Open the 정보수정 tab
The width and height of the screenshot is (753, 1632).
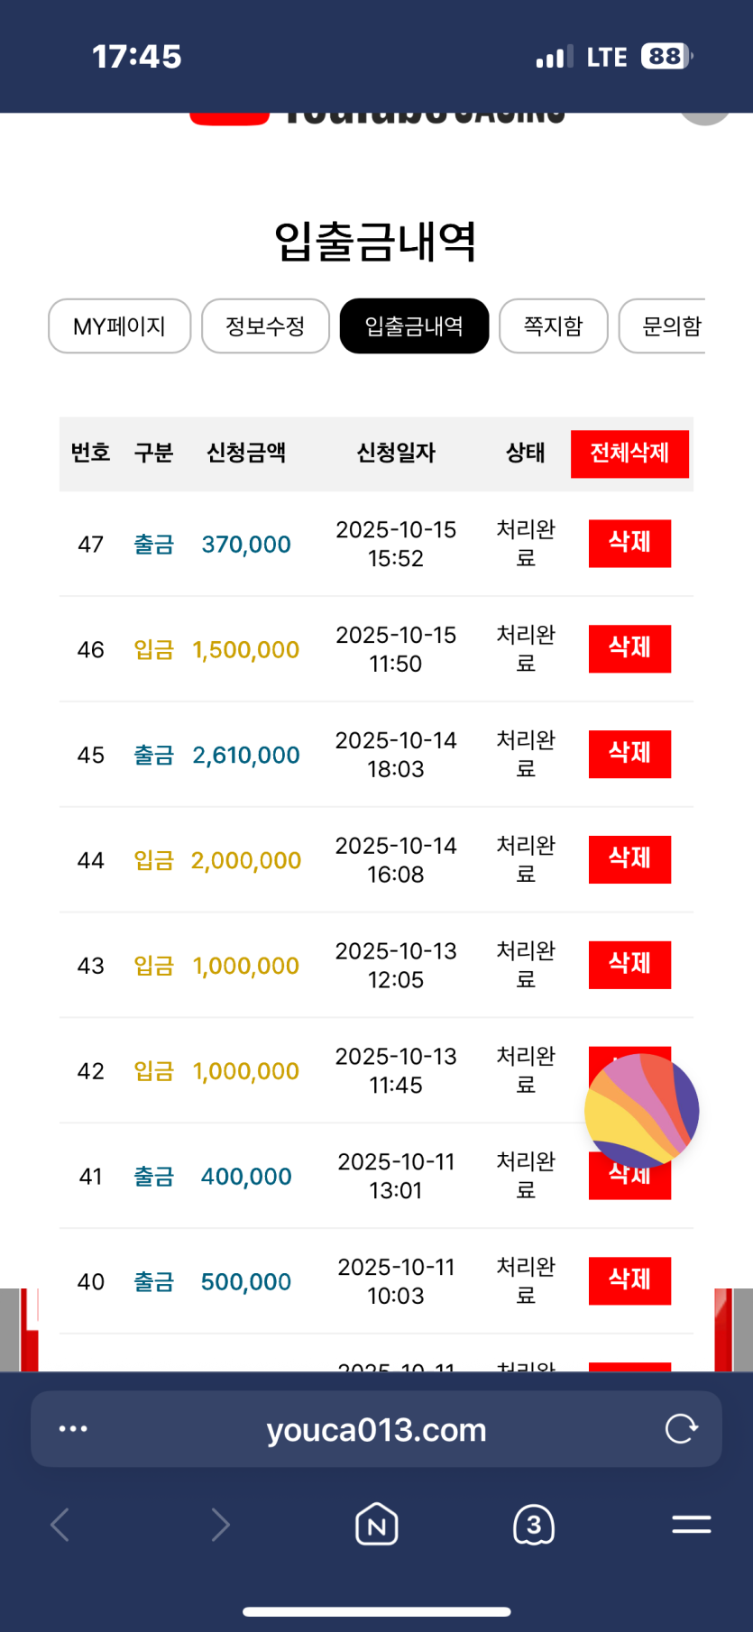click(265, 326)
